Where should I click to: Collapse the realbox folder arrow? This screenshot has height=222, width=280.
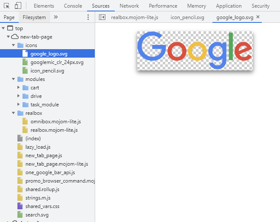14,113
